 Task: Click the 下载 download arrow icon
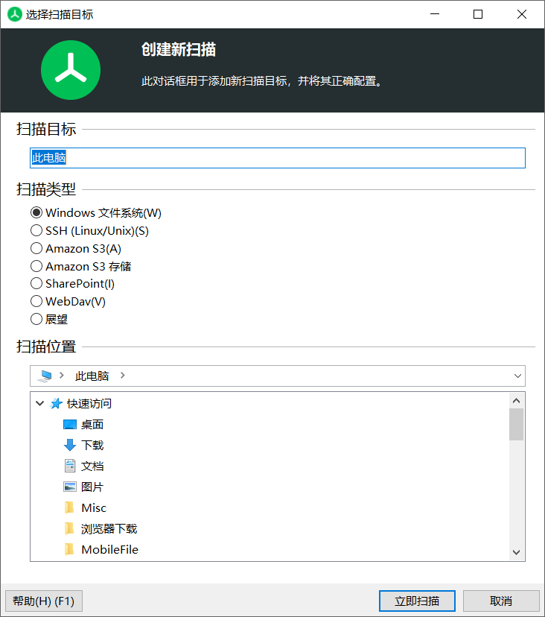pos(70,445)
